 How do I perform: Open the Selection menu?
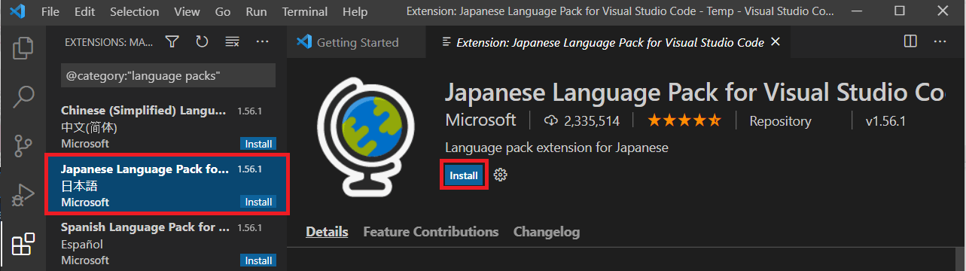click(x=135, y=12)
